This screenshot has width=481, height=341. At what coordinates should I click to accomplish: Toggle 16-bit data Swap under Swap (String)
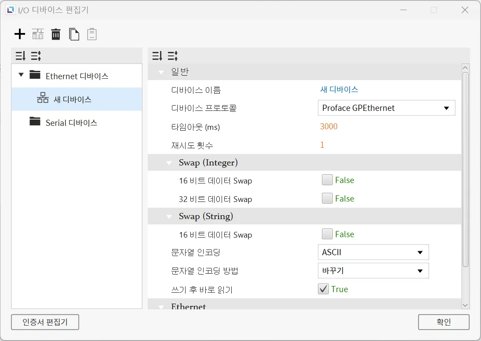pyautogui.click(x=327, y=234)
